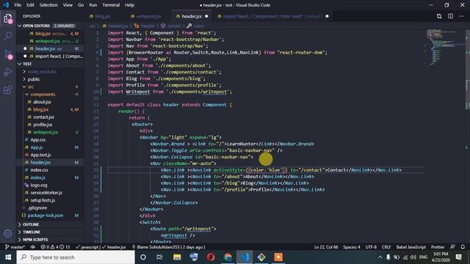Screen dimensions: 470x264
Task: Open profile.jsx in the file tree
Action: point(43,125)
